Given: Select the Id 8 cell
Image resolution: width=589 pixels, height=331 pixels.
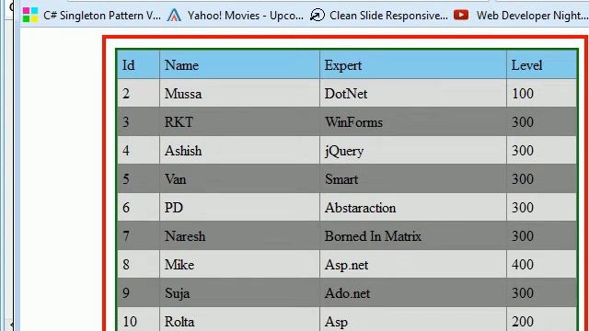Looking at the screenshot, I should 139,265.
